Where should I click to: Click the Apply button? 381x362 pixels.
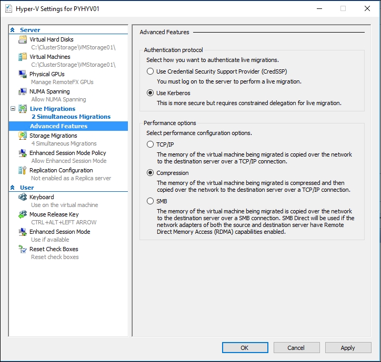point(348,348)
